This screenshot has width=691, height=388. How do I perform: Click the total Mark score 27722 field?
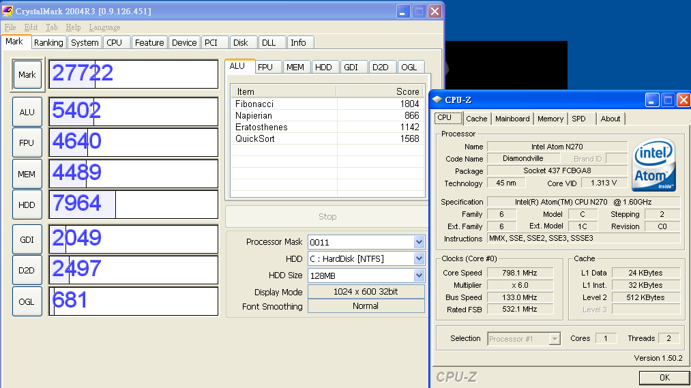(133, 74)
